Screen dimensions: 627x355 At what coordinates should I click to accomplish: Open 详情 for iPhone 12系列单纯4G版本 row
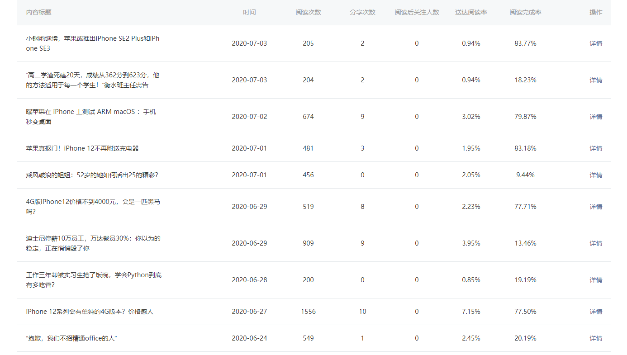(596, 312)
